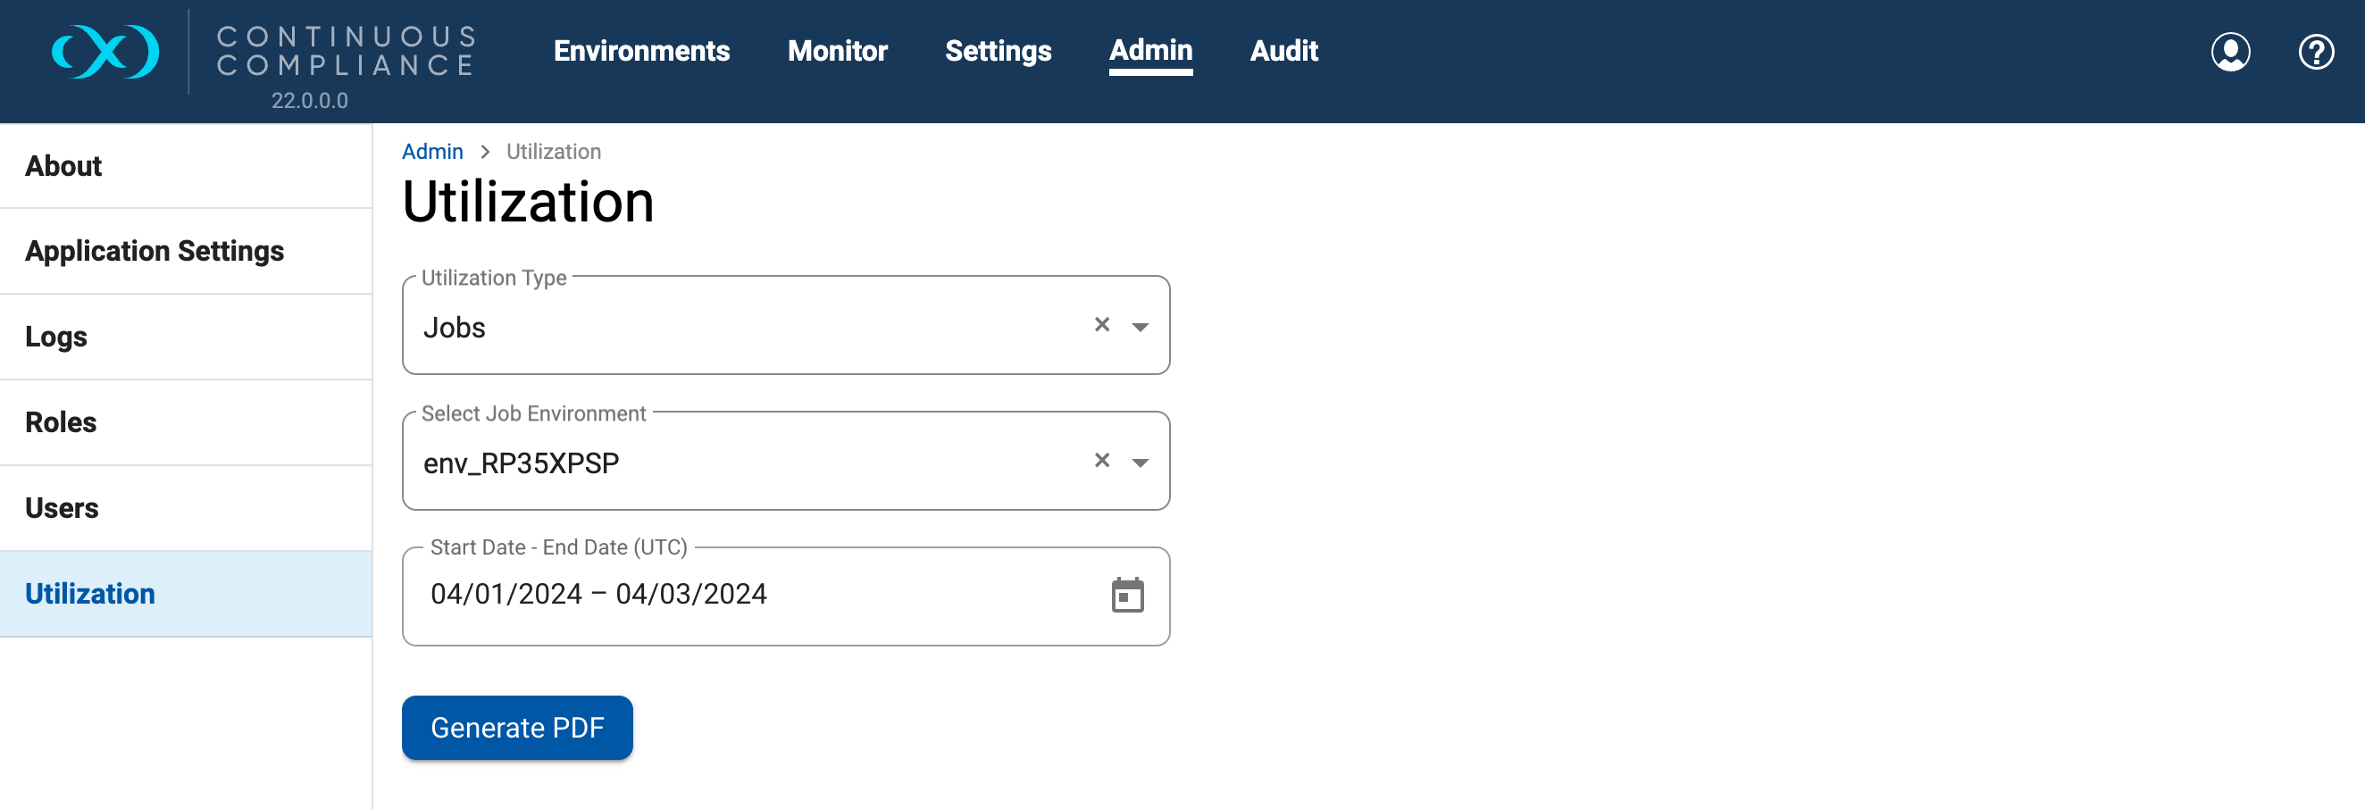Select Roles in the side menu
2365x809 pixels.
(x=61, y=422)
